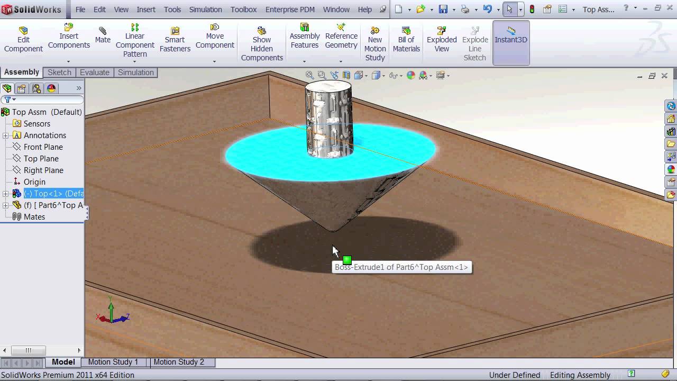Click the Open file icon
This screenshot has height=381, width=677.
(x=421, y=9)
